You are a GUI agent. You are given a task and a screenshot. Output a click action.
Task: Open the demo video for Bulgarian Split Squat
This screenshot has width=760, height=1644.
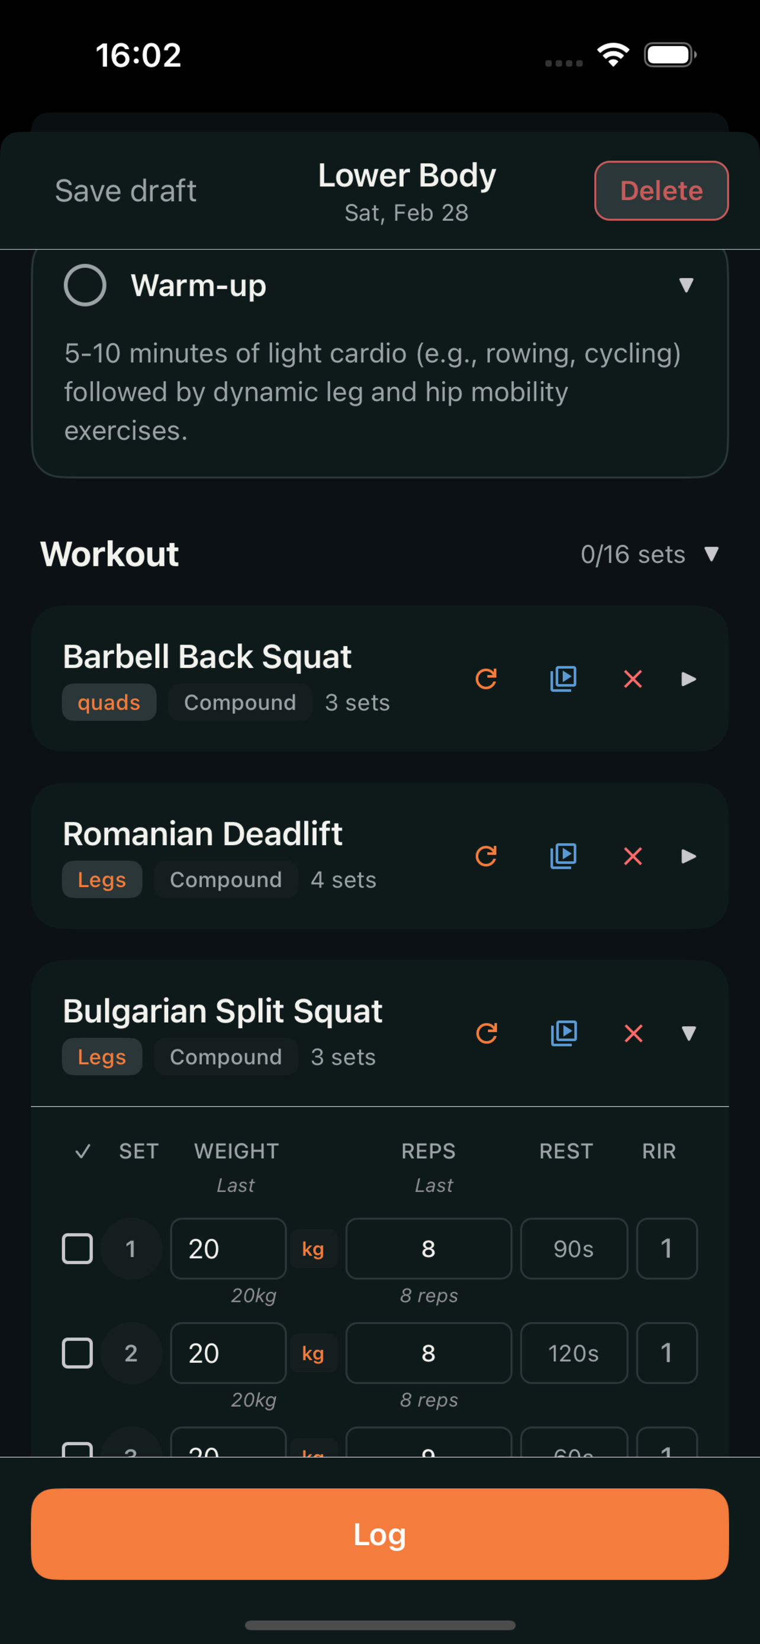[563, 1033]
